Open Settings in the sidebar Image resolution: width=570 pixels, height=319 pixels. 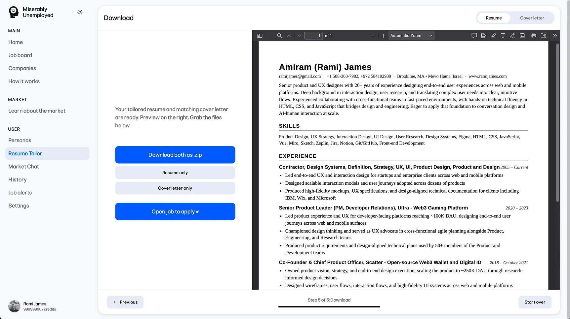19,206
